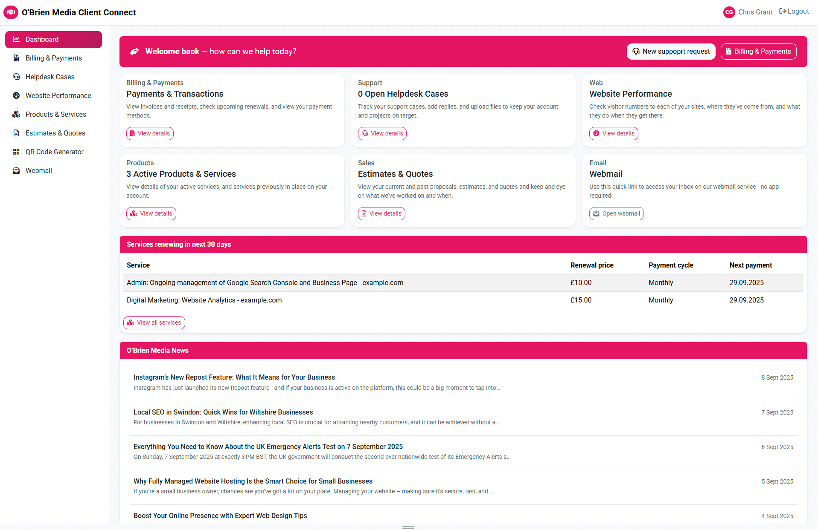Click Billing & Payments button in welcome banner
The image size is (818, 530).
click(x=758, y=52)
